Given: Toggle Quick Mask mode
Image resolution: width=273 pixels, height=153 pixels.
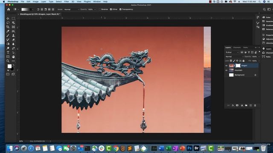Looking at the screenshot, I should (x=8, y=74).
